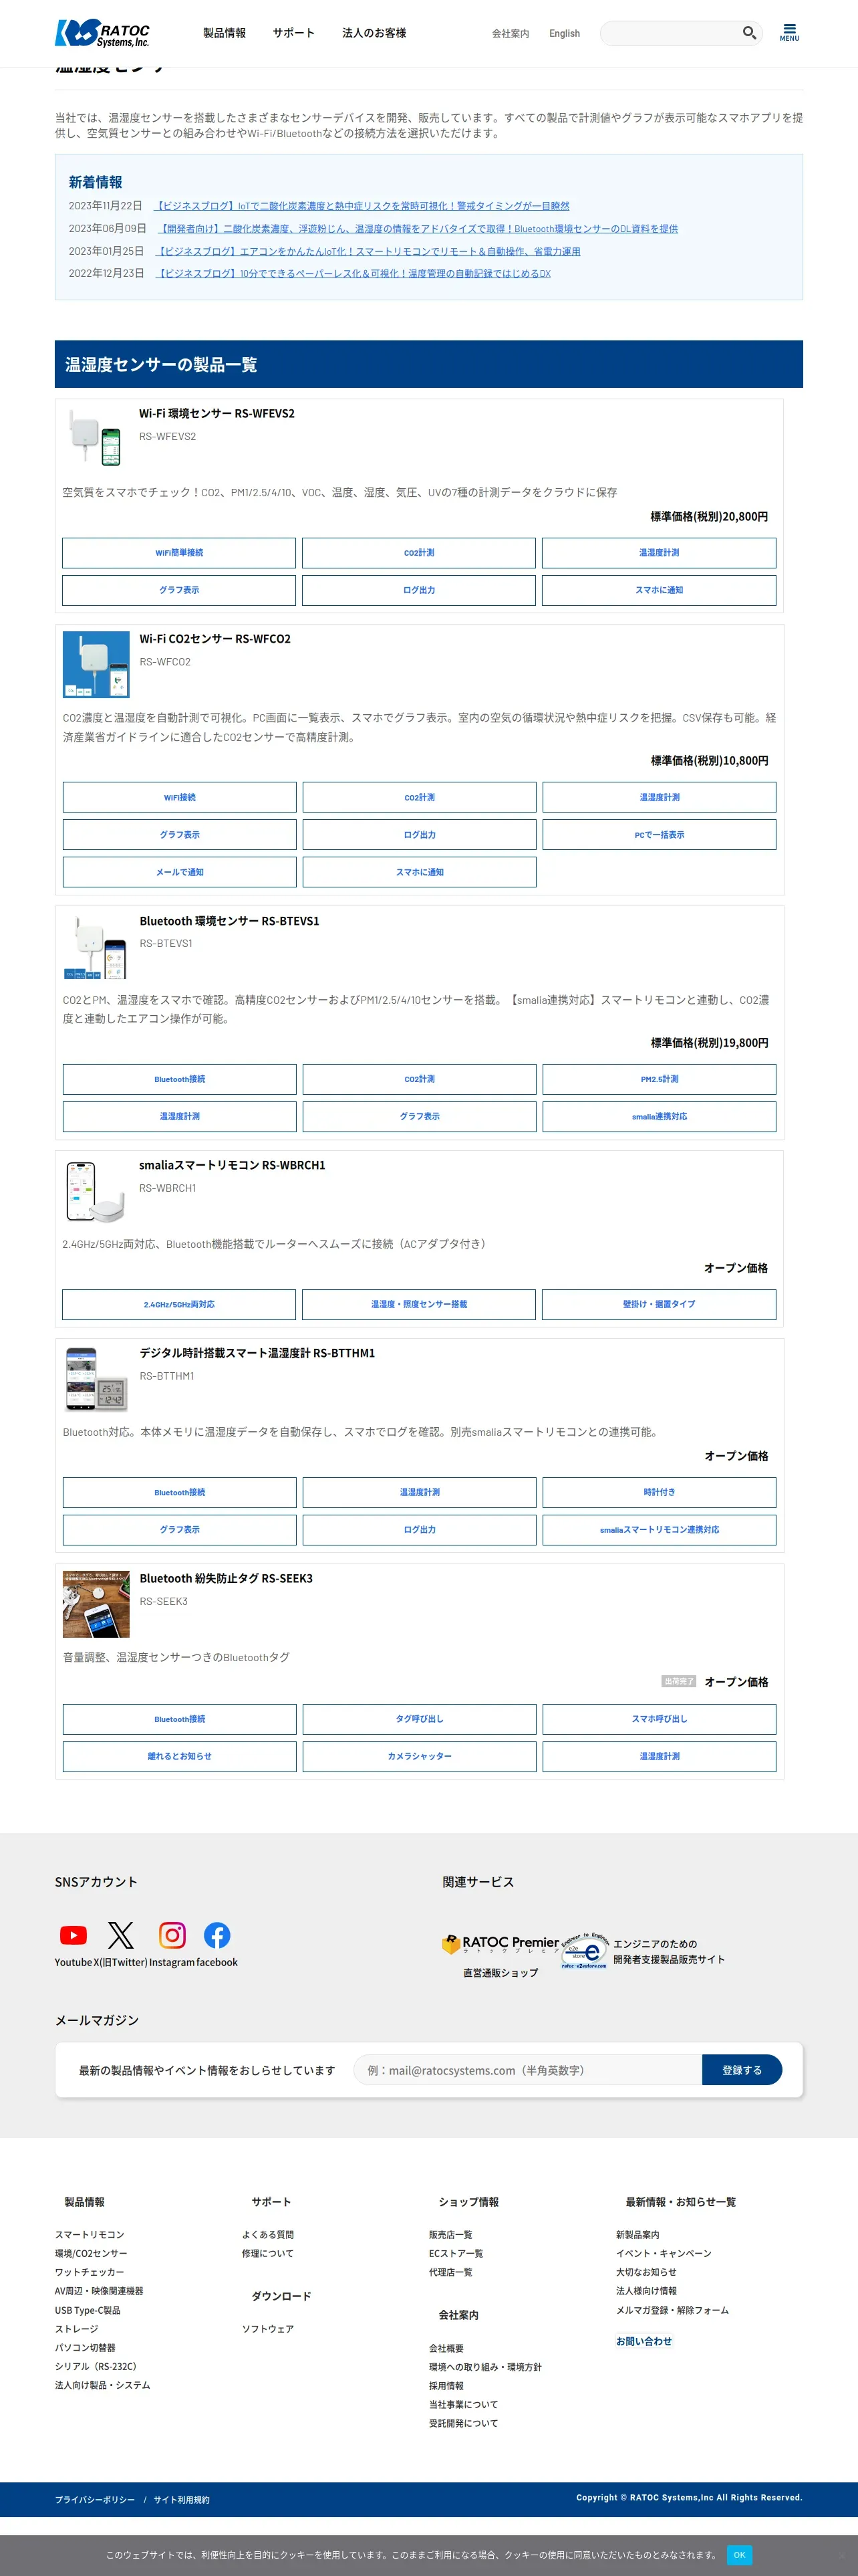The width and height of the screenshot is (858, 2576).
Task: Click 壁掛け・据置タイプ tag button
Action: [660, 1305]
